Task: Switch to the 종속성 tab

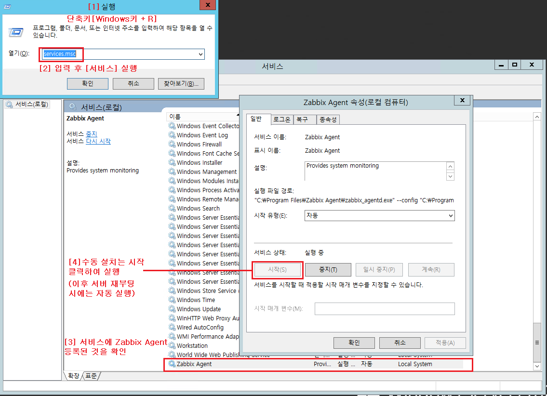Action: (328, 119)
